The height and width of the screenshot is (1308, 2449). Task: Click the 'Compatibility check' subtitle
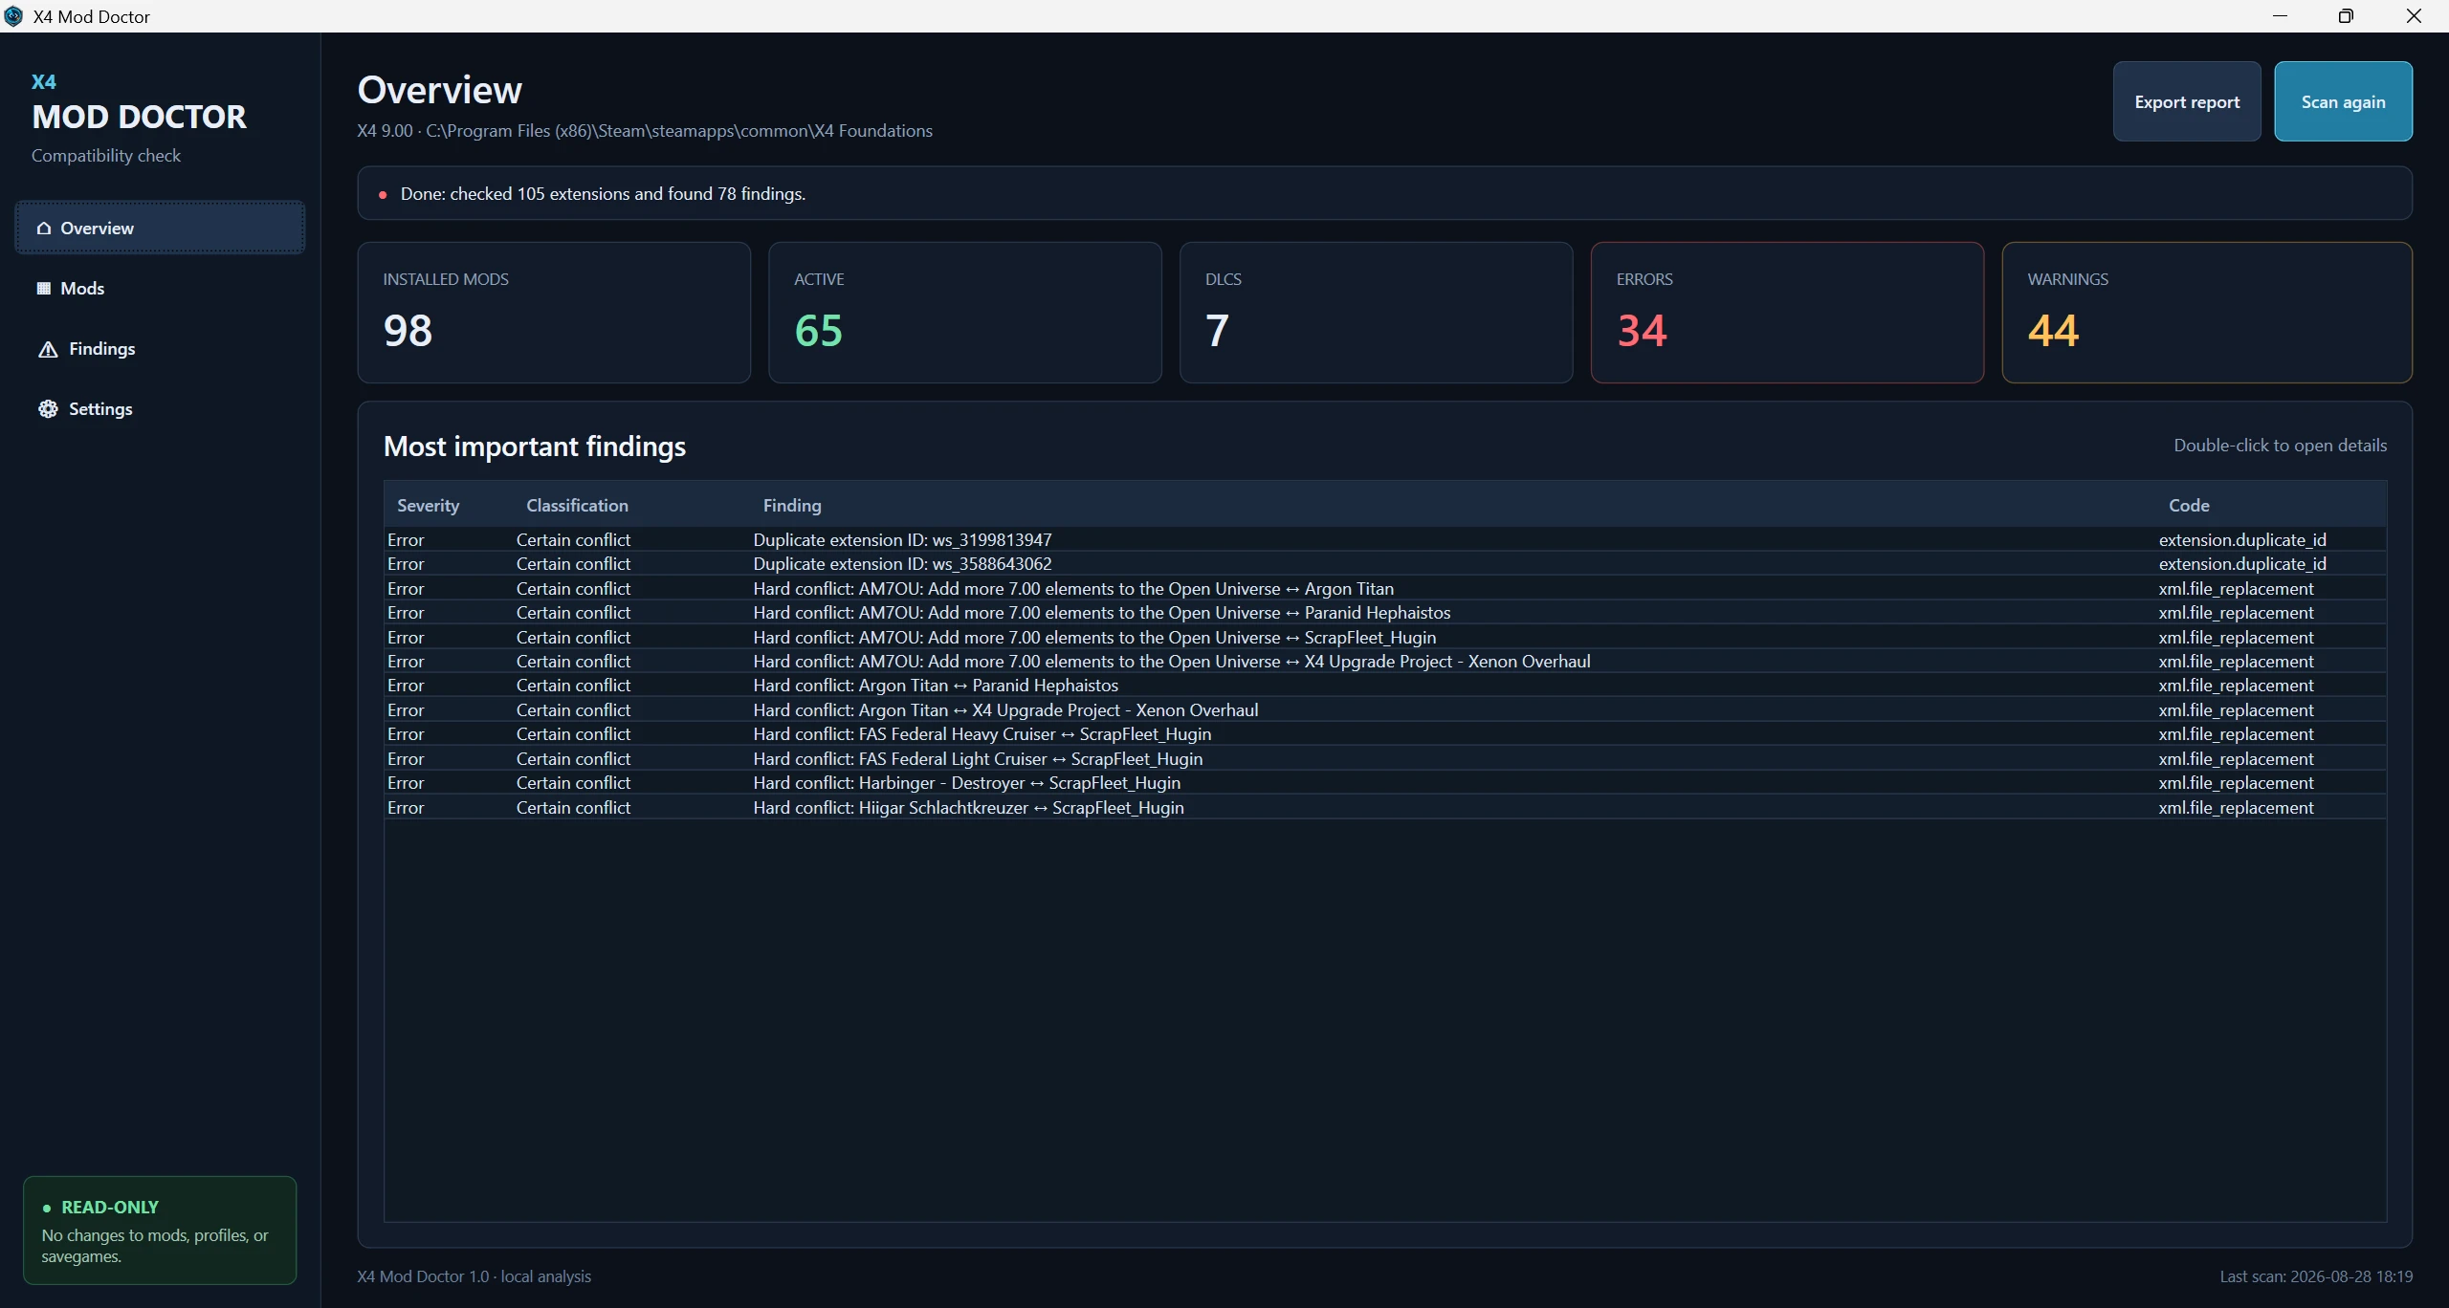pos(106,156)
